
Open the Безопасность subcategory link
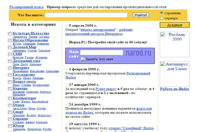point(40,102)
